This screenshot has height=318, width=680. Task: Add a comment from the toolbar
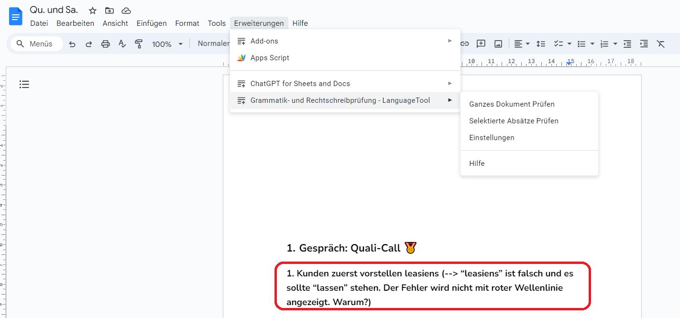(x=481, y=44)
